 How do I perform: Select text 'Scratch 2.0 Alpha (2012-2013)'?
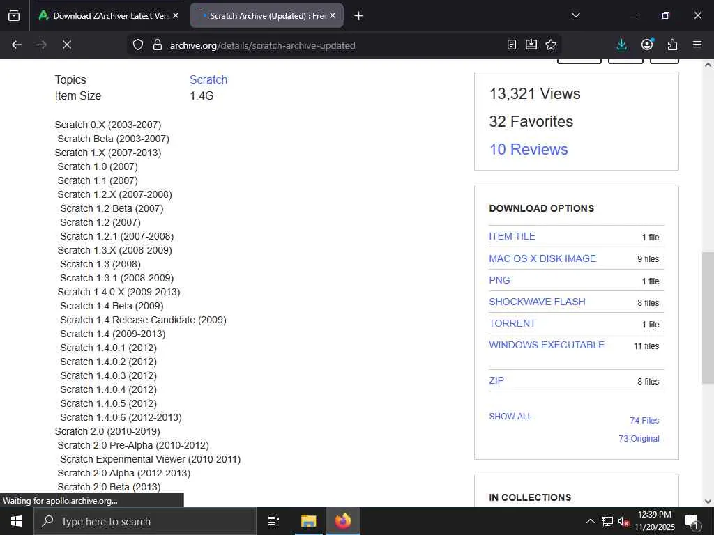click(124, 473)
